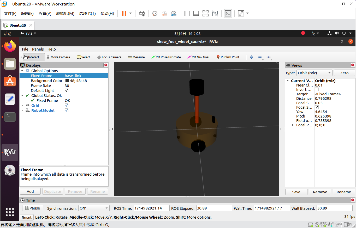The image size is (356, 228).
Task: Open the VMware 查看(V) menu
Action: (45, 14)
